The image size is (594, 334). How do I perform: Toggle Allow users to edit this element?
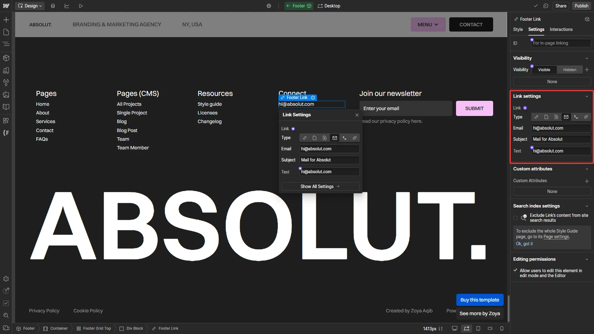515,270
